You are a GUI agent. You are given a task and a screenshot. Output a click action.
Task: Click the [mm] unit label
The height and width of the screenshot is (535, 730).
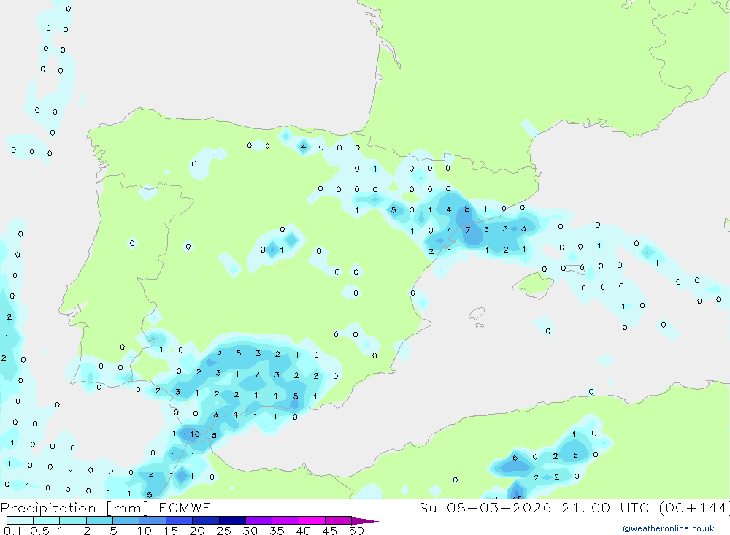point(128,508)
